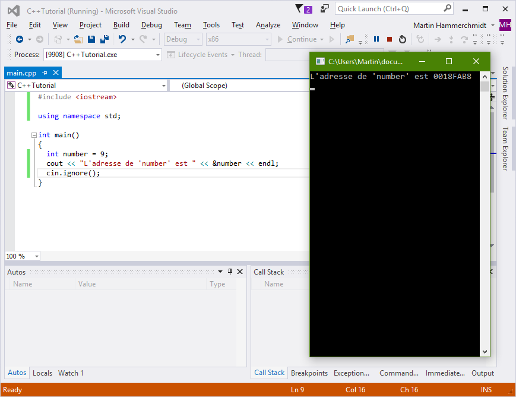This screenshot has height=397, width=516.
Task: Pause debugging with Break All icon
Action: 376,39
